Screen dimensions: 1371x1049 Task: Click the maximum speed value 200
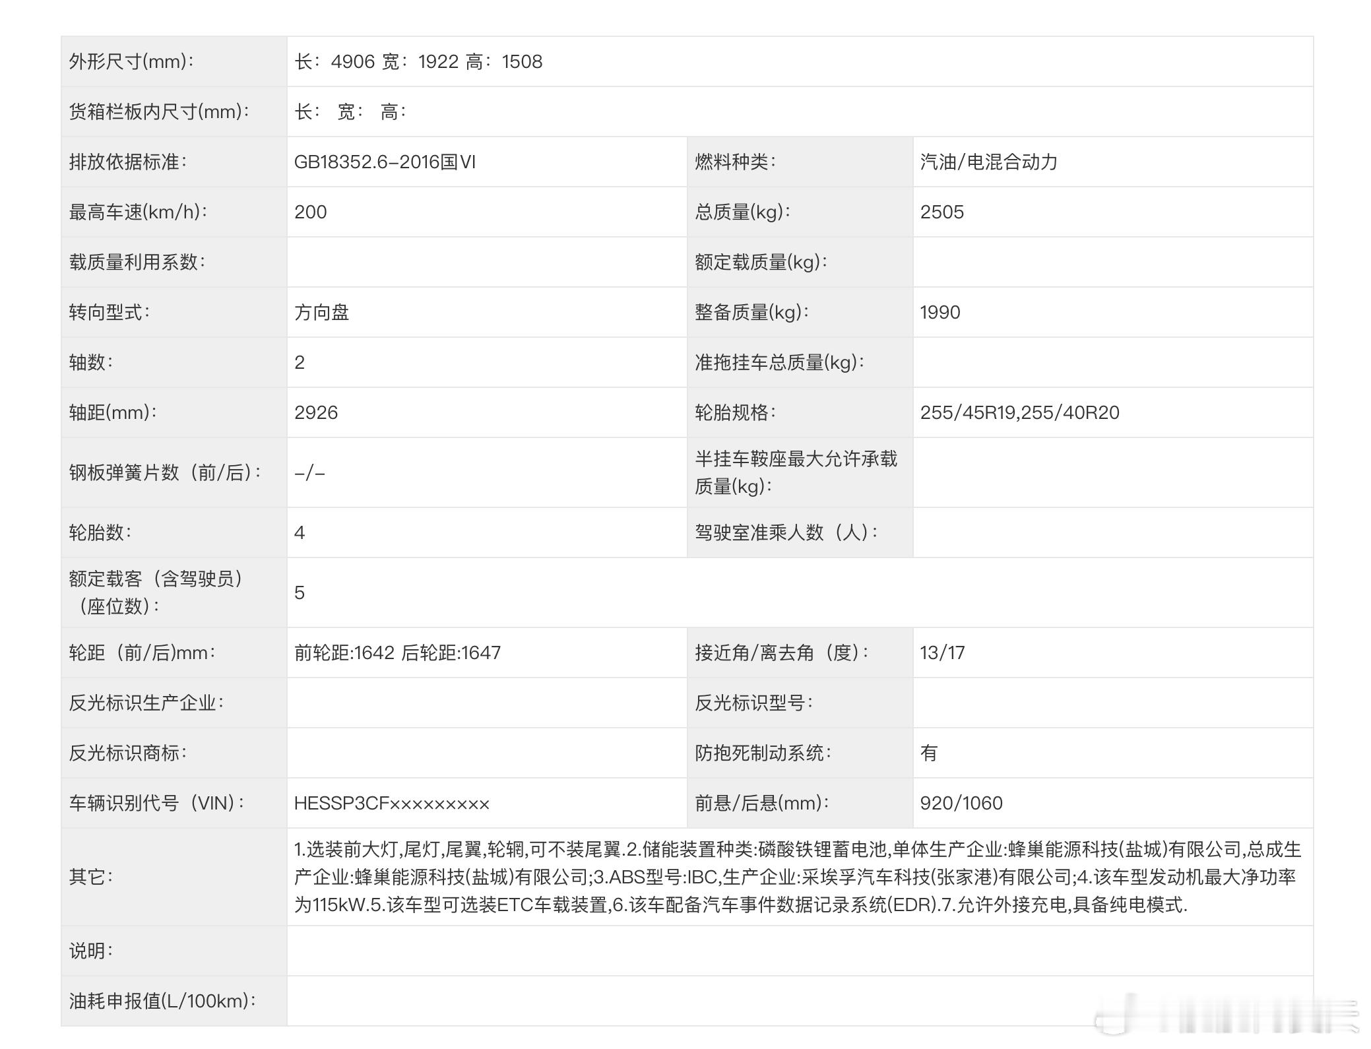coord(311,212)
